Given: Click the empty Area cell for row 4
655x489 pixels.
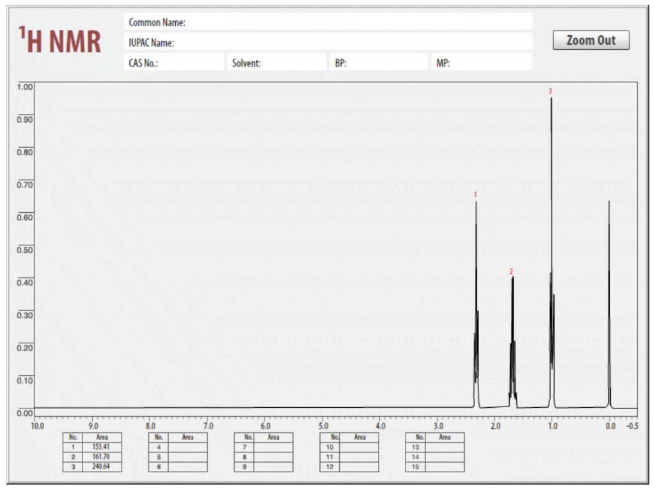Looking at the screenshot, I should tap(187, 446).
